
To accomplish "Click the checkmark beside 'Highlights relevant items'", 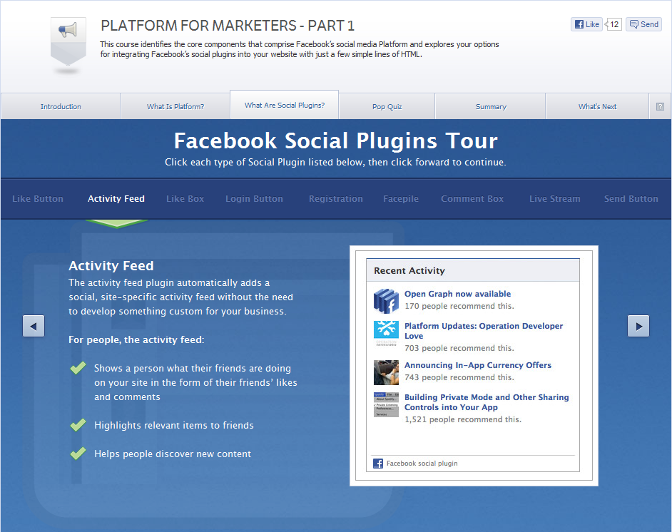I will pyautogui.click(x=78, y=425).
